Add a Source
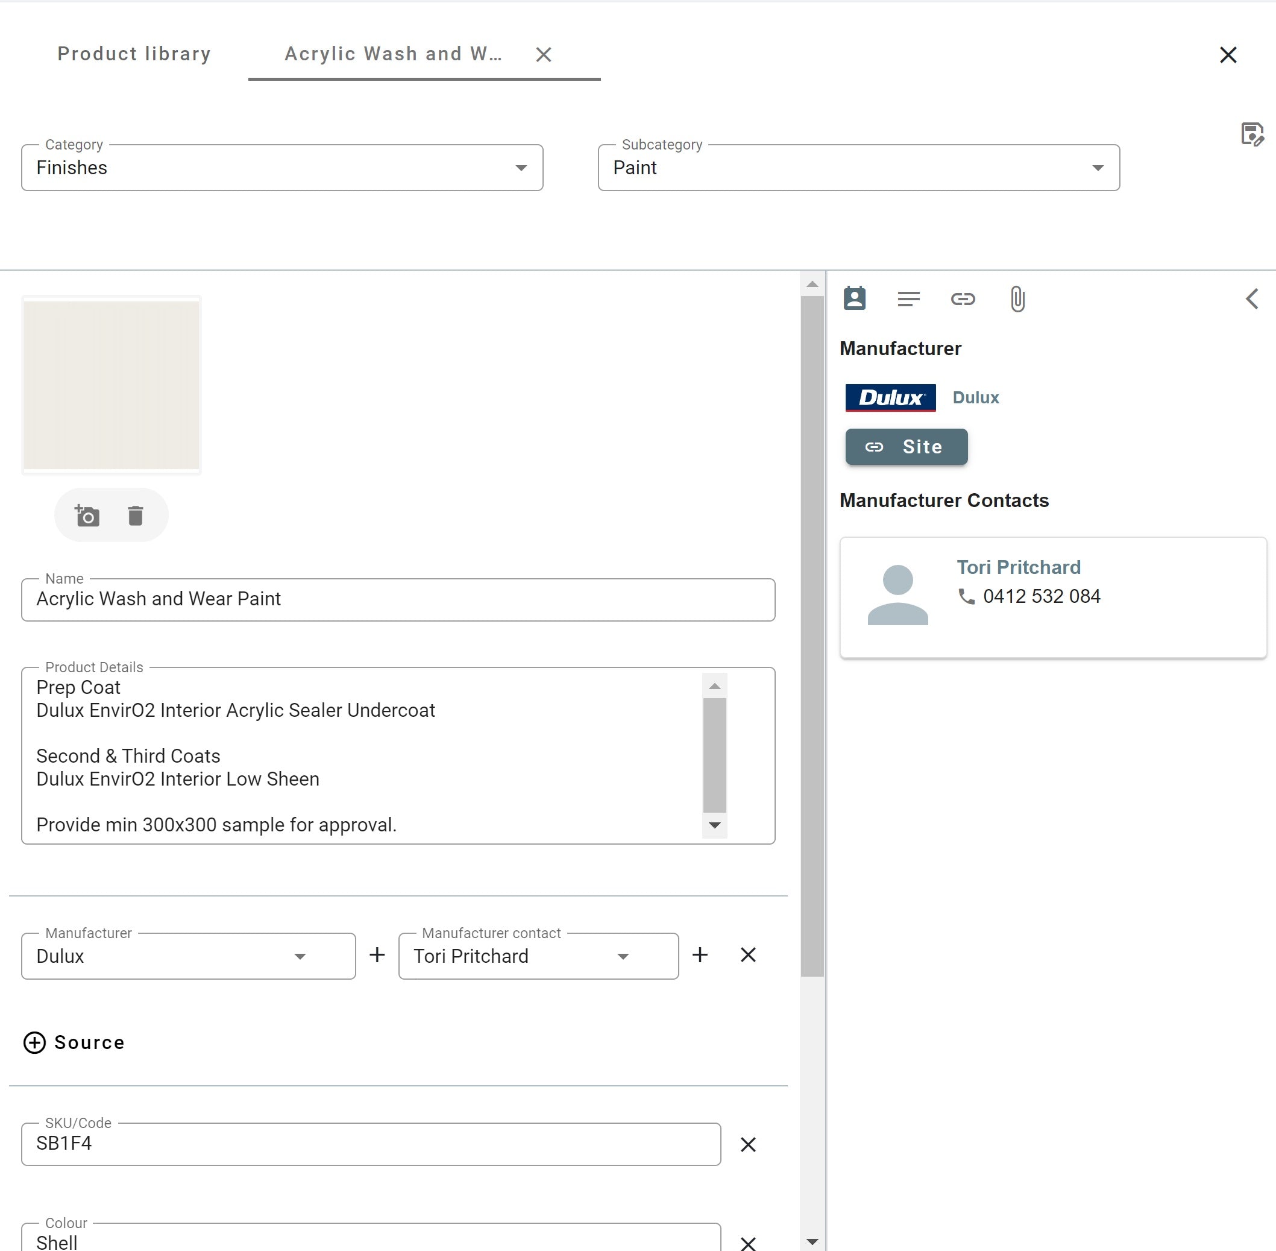 coord(74,1043)
